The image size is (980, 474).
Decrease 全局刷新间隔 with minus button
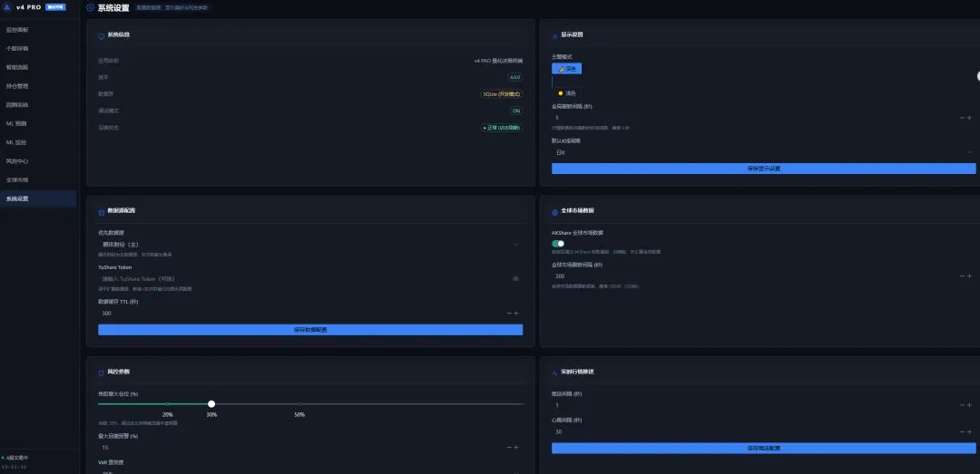[x=962, y=118]
